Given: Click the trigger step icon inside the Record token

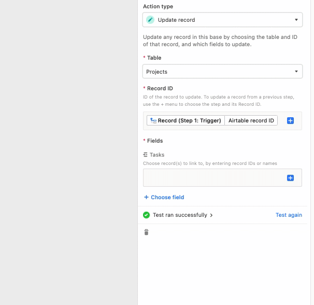Looking at the screenshot, I should (153, 120).
